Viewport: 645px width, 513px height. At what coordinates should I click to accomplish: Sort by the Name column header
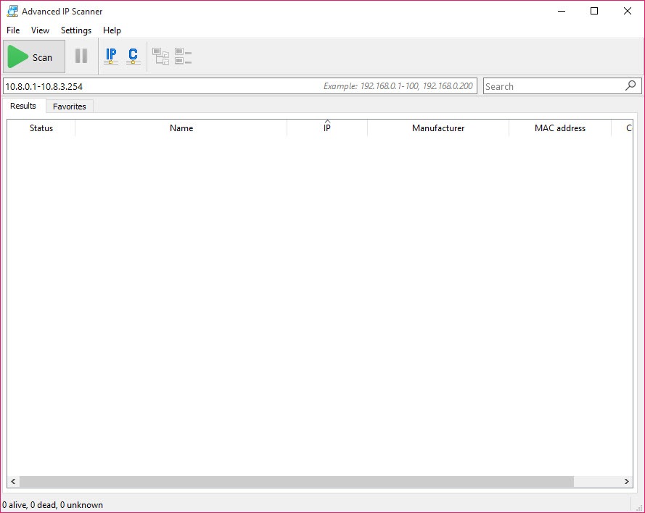181,128
